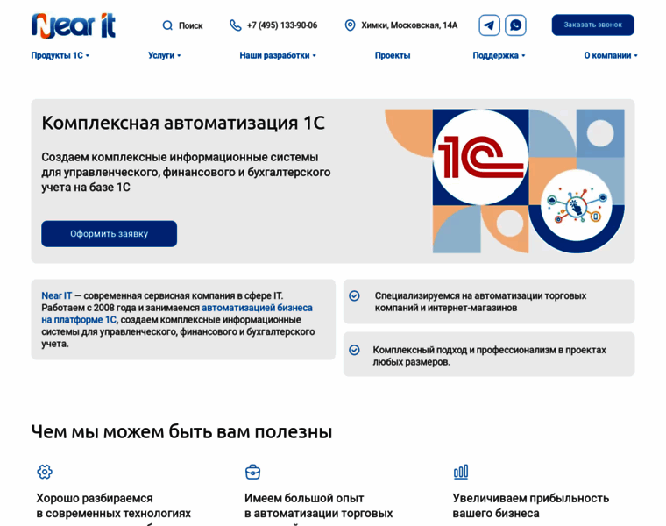
Task: Click the heading 'Чем мы можем быть вам полезны'
Action: [x=181, y=431]
